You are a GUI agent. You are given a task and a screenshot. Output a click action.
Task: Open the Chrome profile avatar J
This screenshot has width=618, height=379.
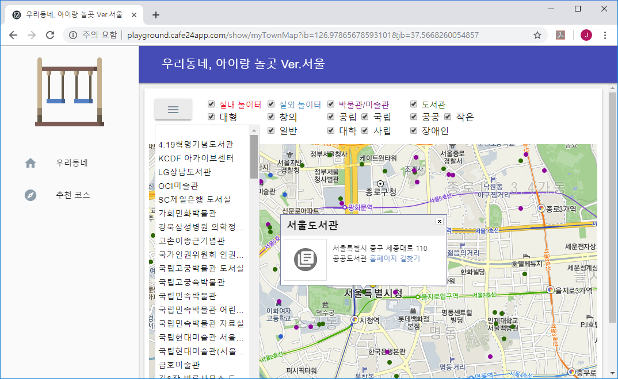(586, 35)
